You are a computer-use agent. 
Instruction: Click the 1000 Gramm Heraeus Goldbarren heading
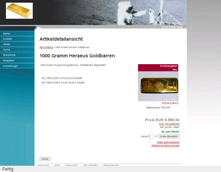pyautogui.click(x=77, y=56)
